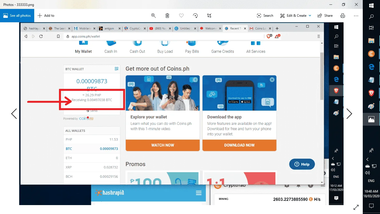Open Search in the Photos toolbar
Viewport: 380px width, 214px height.
coord(265,16)
